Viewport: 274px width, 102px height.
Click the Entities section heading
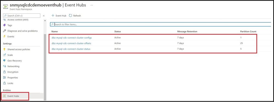click(x=7, y=90)
